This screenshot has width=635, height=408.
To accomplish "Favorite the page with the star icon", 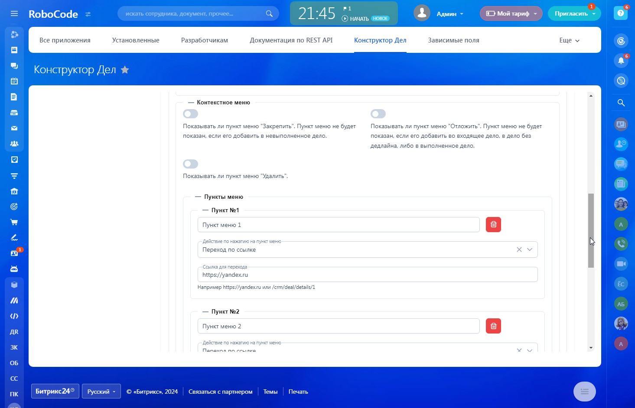I will click(x=125, y=70).
